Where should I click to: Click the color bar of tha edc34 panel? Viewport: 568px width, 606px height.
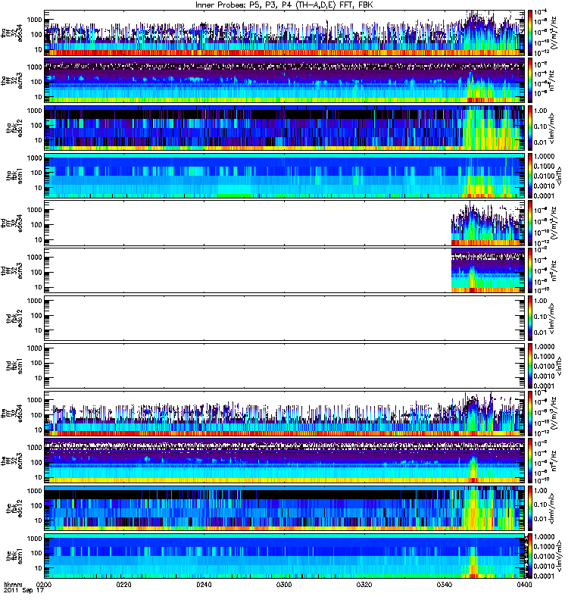click(529, 33)
